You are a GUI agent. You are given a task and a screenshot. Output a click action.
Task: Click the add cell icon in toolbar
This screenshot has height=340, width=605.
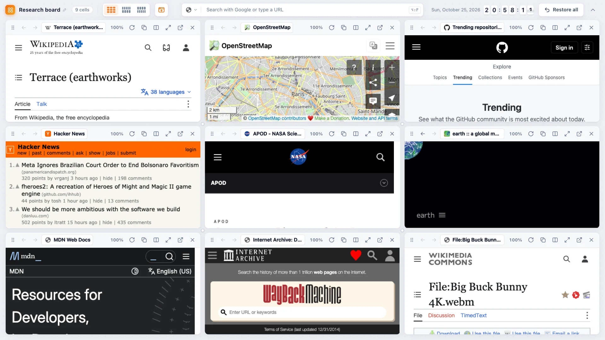[161, 10]
